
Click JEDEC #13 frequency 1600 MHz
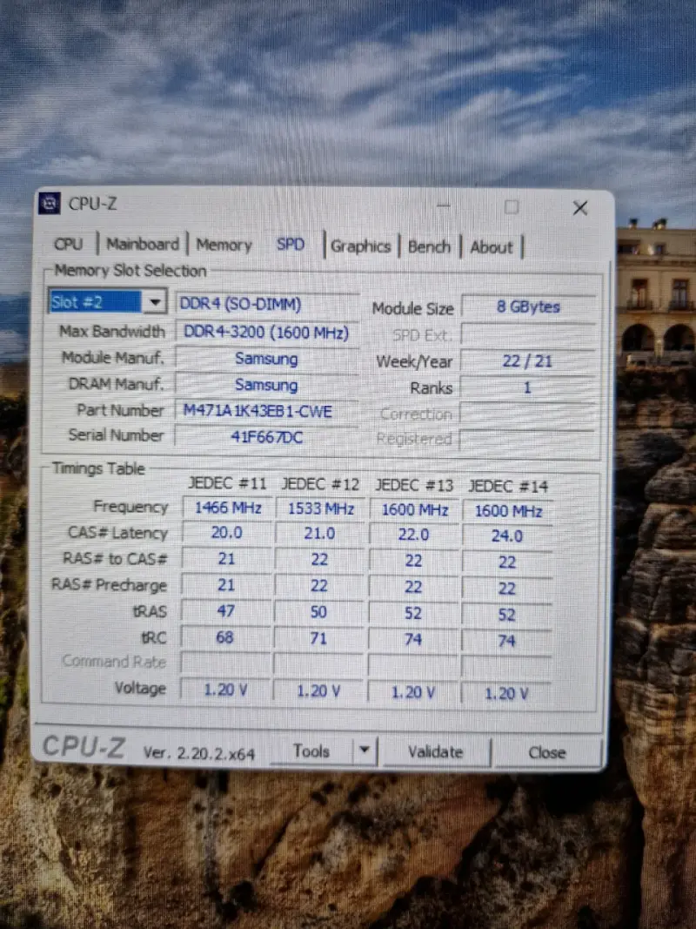(x=414, y=510)
